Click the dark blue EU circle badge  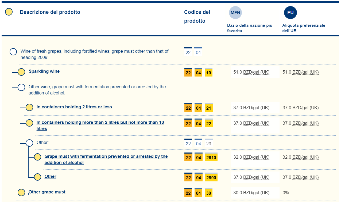click(290, 13)
